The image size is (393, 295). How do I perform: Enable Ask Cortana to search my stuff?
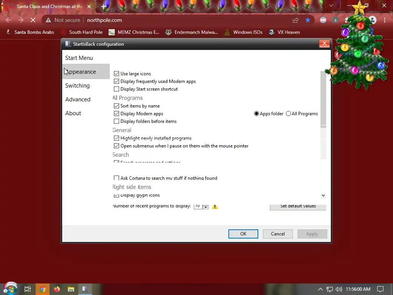pos(116,178)
